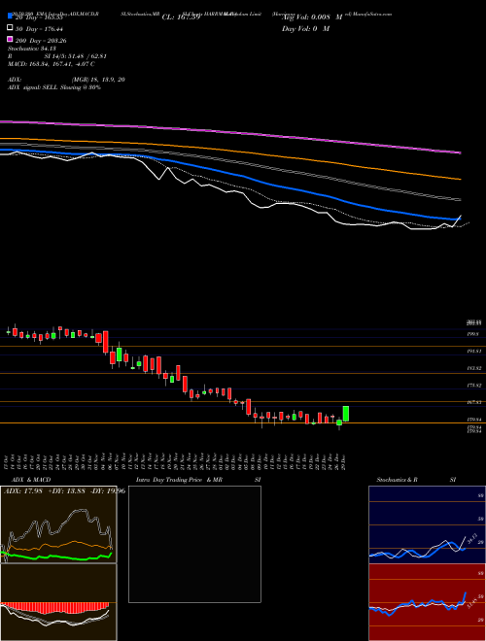Click the magenta 200 Day EMA legend swatch

(x=10, y=39)
